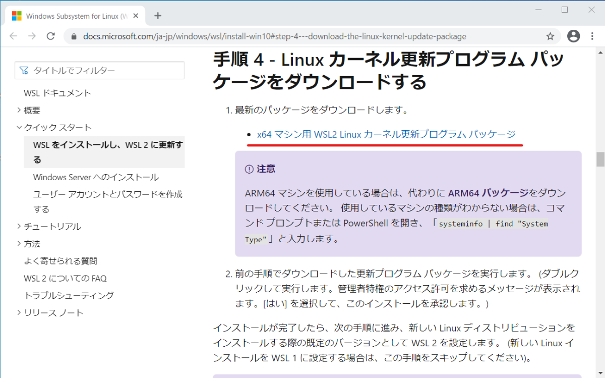
Task: Expand the チュートリアル section
Action: pyautogui.click(x=49, y=227)
